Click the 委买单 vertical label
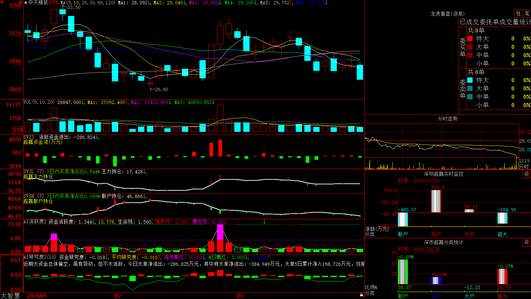The width and height of the screenshot is (531, 299). (x=463, y=47)
